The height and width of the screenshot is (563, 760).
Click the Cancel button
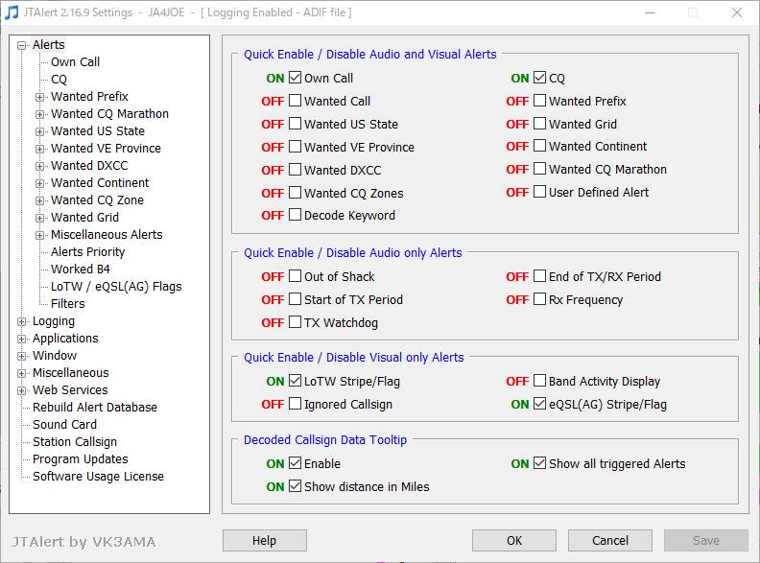(x=610, y=540)
